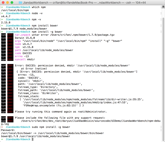Image resolution: width=165 pixels, height=142 pixels.
Task: Click the npm-debug.log file path line
Action: (91, 121)
